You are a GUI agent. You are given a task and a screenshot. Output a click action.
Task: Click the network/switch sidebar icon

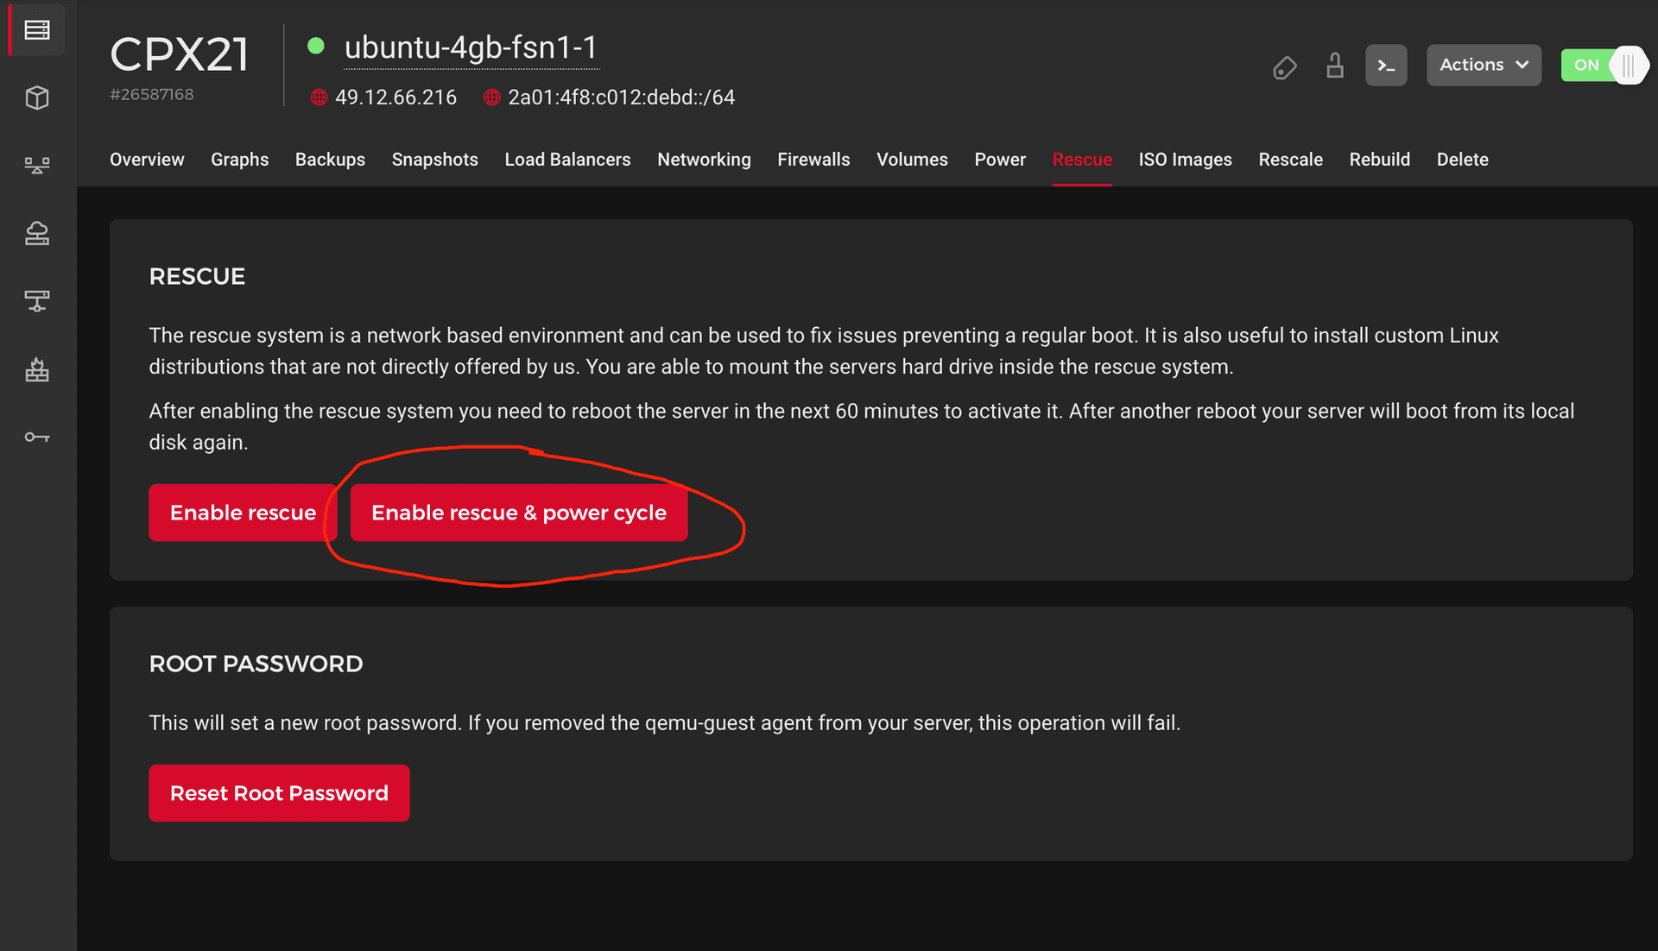coord(36,300)
